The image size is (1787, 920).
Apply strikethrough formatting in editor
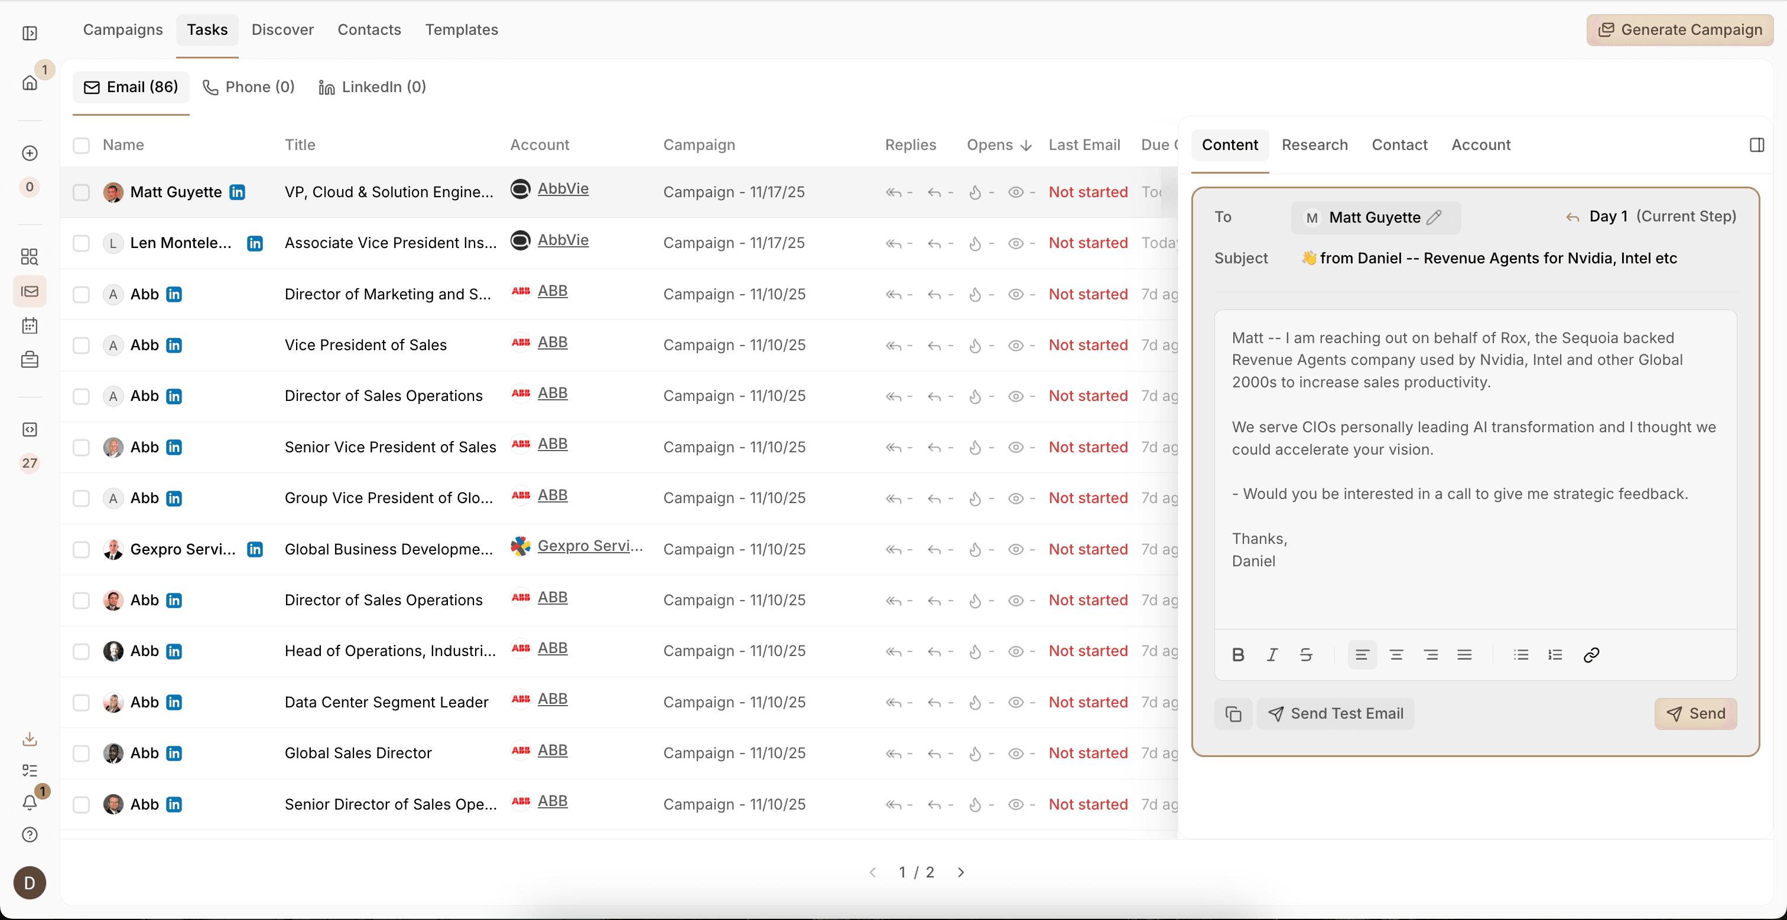[x=1305, y=654]
